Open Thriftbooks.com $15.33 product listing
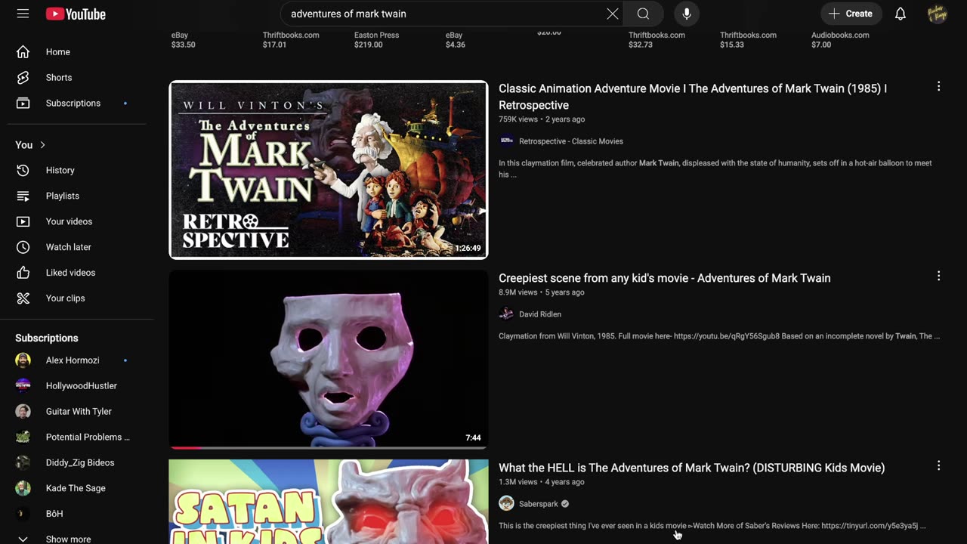 point(748,40)
